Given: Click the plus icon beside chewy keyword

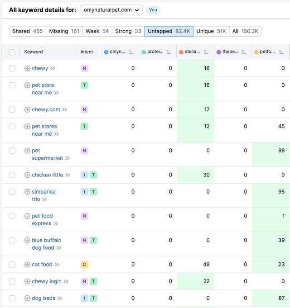Looking at the screenshot, I should (27, 68).
